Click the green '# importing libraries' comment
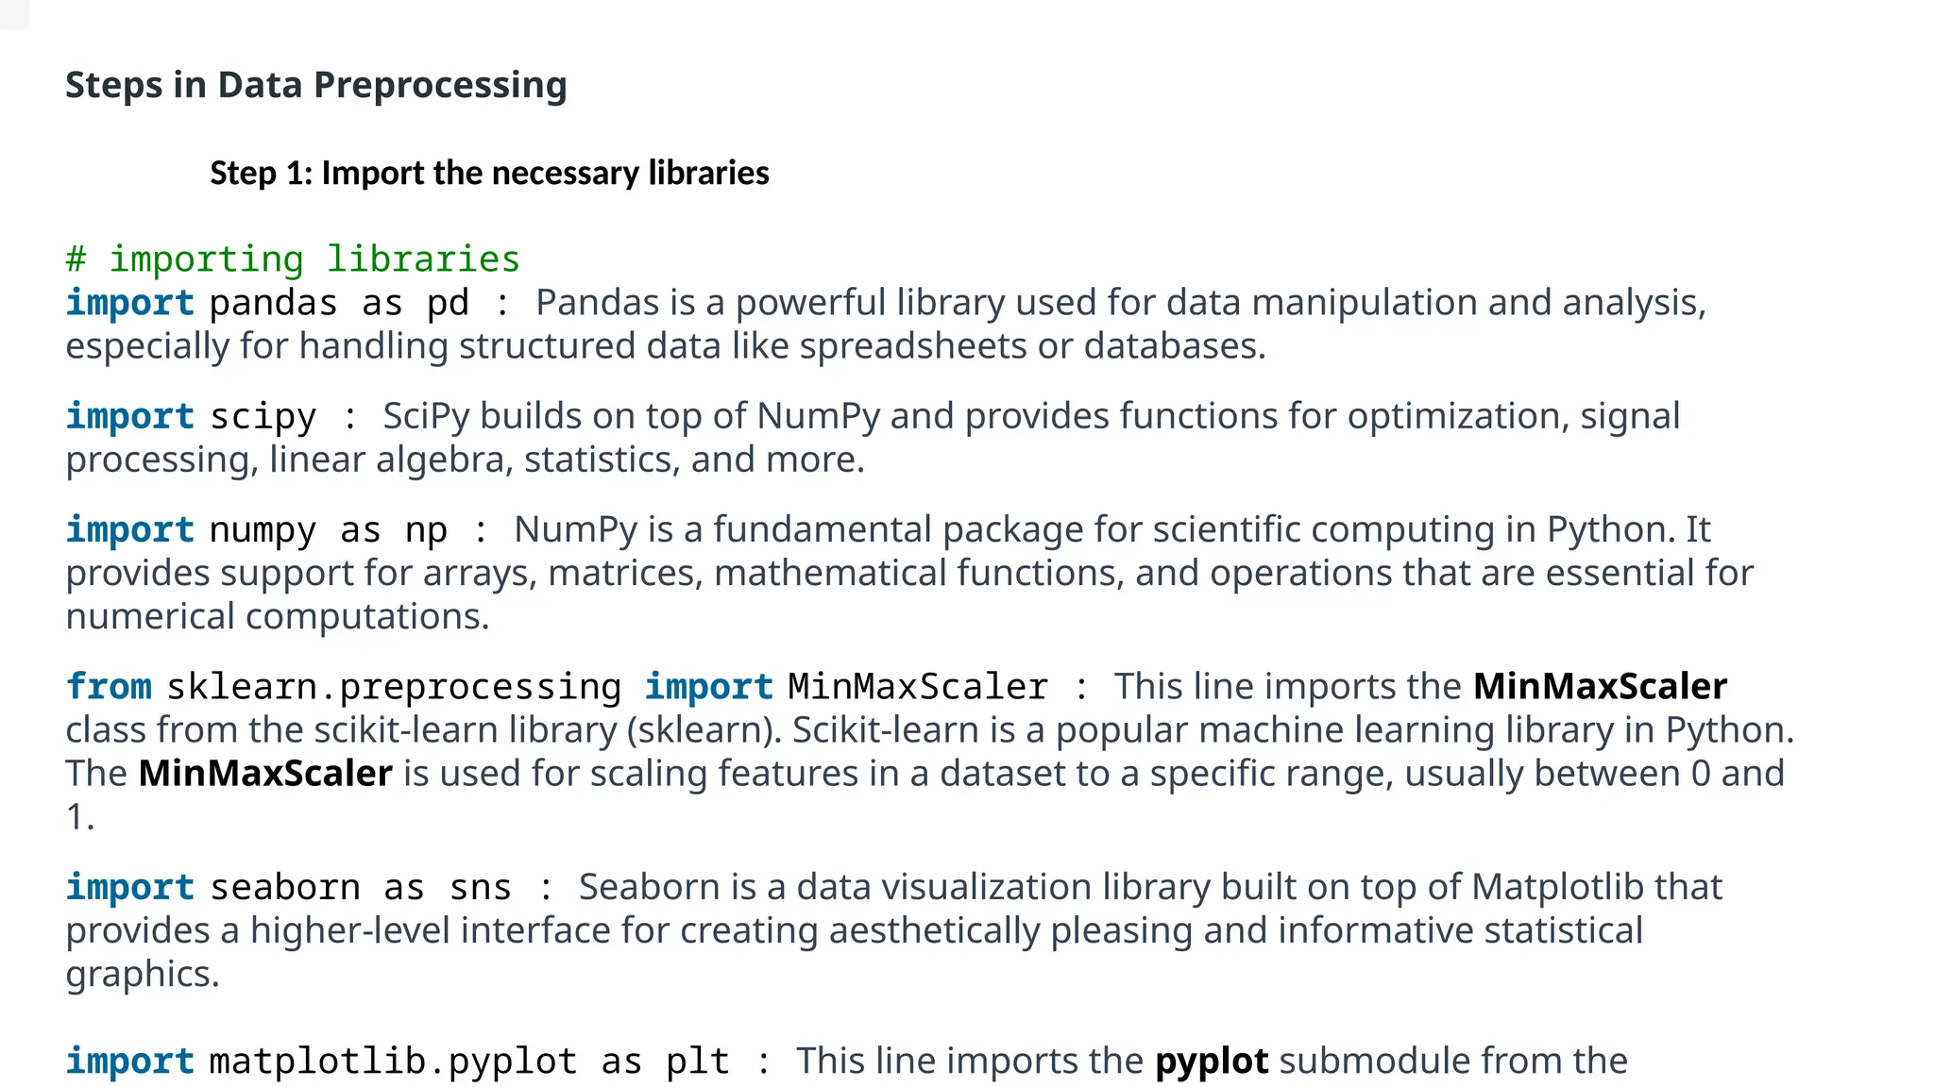Viewport: 1934px width, 1087px height. point(293,259)
